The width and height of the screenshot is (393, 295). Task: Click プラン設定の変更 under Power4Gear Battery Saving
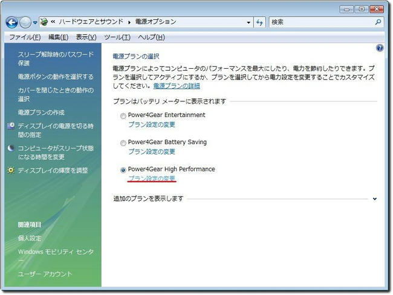(x=152, y=151)
